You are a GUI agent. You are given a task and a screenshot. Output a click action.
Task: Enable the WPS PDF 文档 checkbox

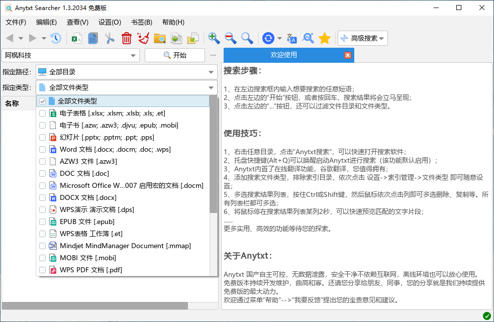point(43,270)
